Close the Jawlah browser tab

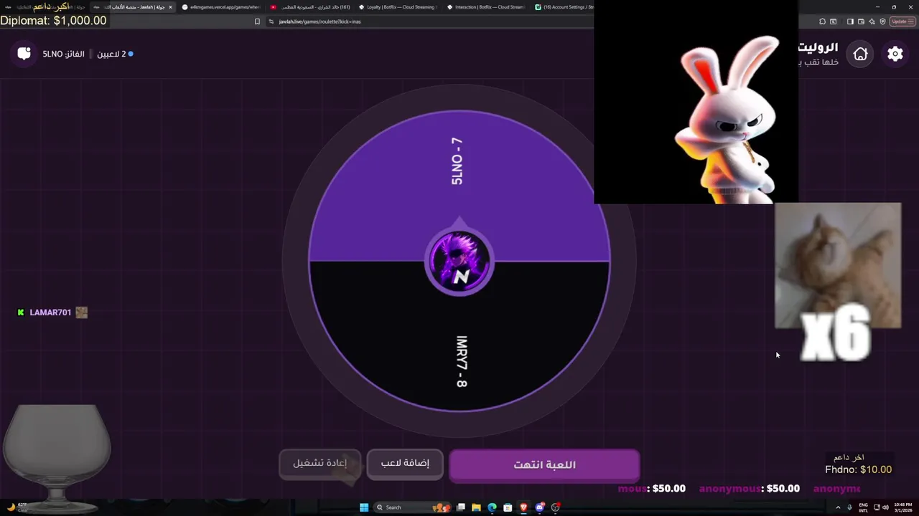pos(170,7)
